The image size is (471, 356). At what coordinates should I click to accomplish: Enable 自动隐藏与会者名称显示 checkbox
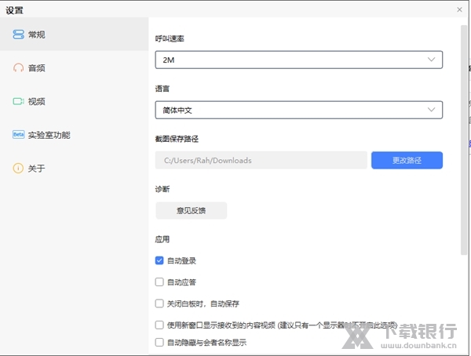pyautogui.click(x=159, y=342)
